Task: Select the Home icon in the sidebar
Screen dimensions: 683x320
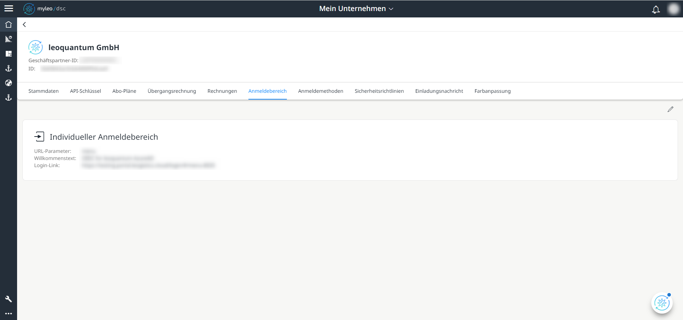Action: [x=9, y=24]
